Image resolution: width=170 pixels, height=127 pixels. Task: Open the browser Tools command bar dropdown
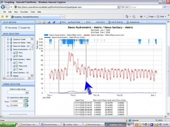(x=161, y=17)
